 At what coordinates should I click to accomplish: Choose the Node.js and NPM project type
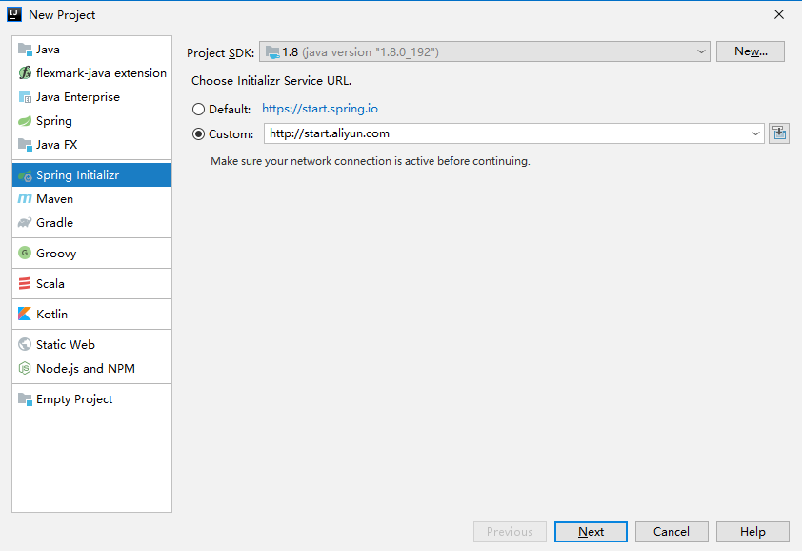point(91,368)
